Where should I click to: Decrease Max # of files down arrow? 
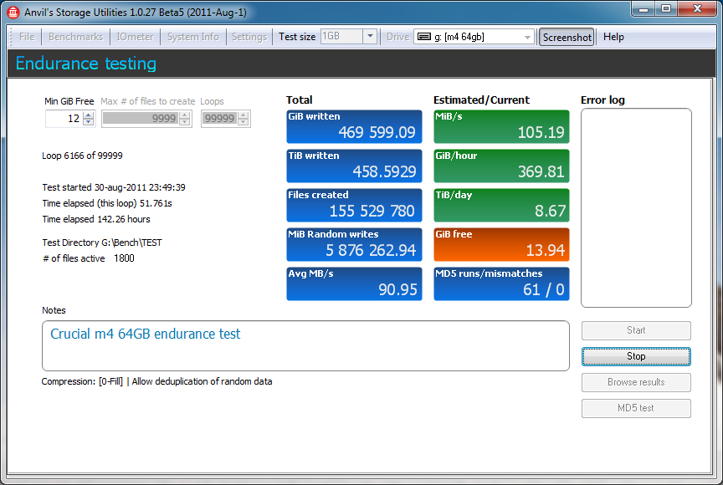(185, 122)
